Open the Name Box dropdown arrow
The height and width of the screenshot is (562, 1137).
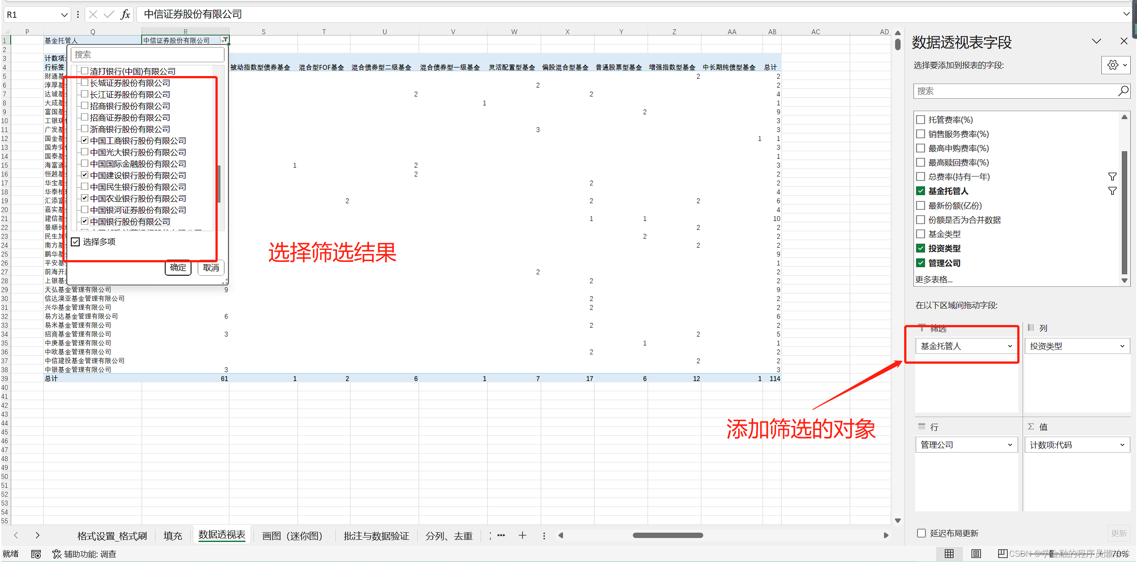coord(64,15)
